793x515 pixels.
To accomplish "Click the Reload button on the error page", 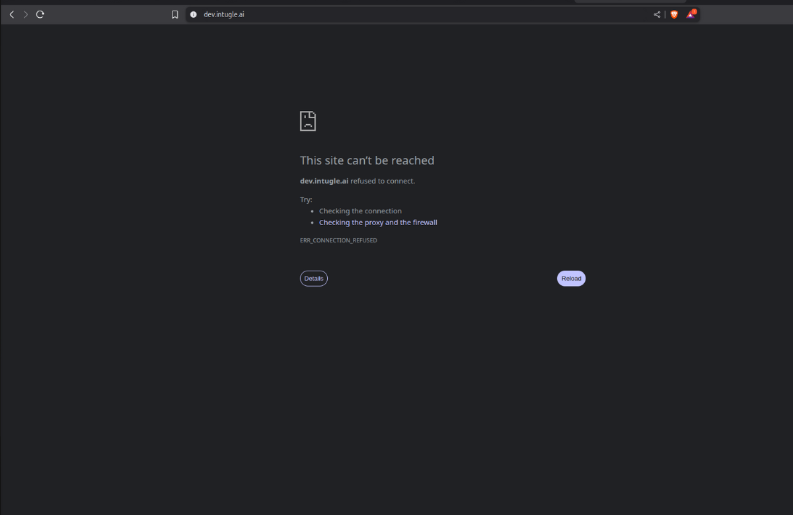I will [571, 279].
